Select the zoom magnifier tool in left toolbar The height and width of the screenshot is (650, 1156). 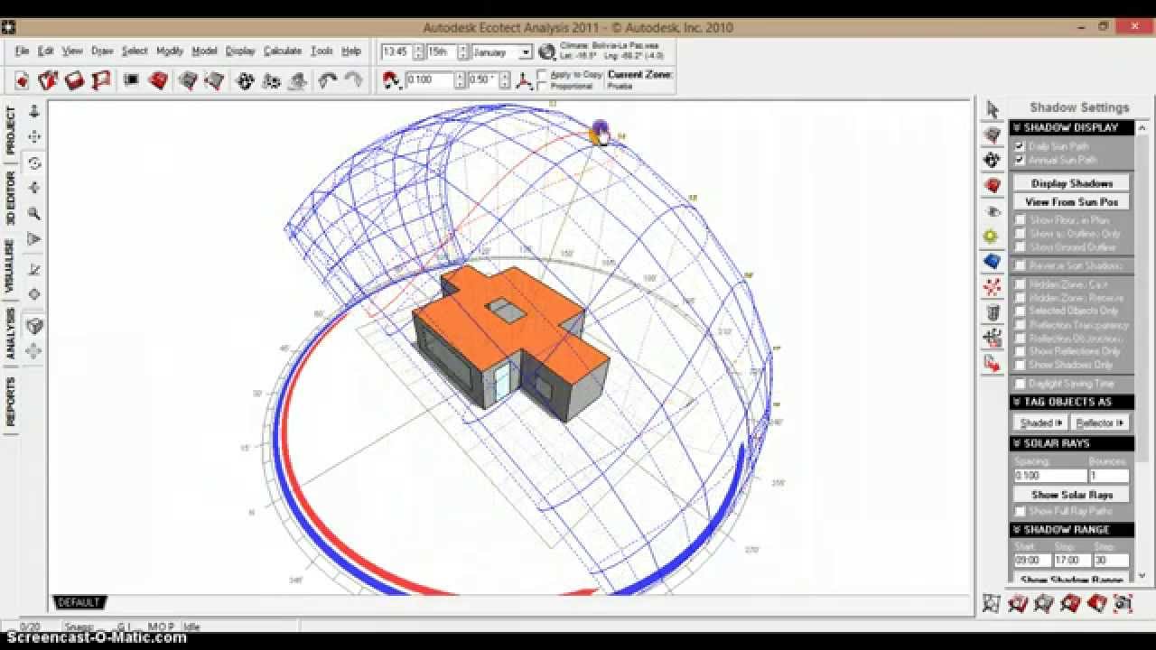click(x=34, y=214)
